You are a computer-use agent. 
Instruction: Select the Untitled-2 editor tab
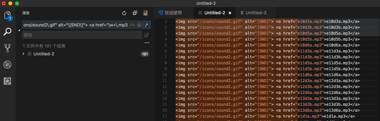[x=215, y=13]
